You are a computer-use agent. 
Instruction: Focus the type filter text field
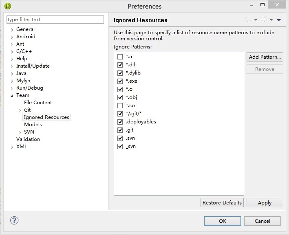55,20
